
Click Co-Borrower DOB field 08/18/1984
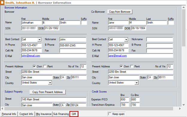pyautogui.click(x=138, y=28)
